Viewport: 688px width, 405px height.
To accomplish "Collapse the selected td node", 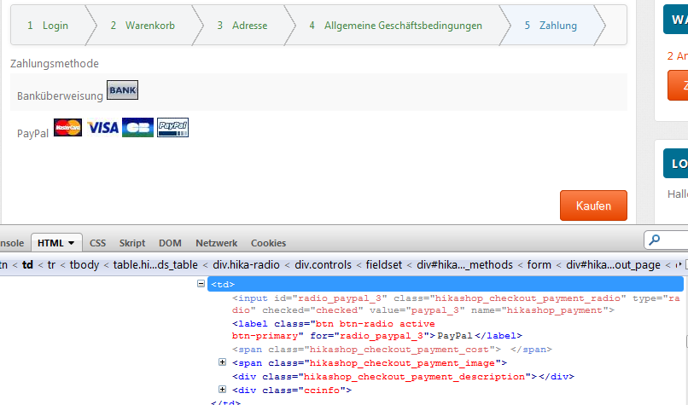I will point(201,284).
